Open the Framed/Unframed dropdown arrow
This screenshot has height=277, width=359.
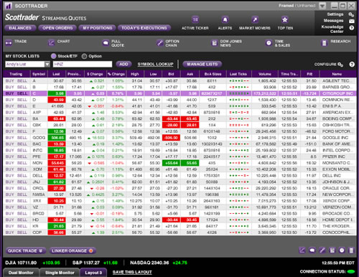(x=322, y=6)
